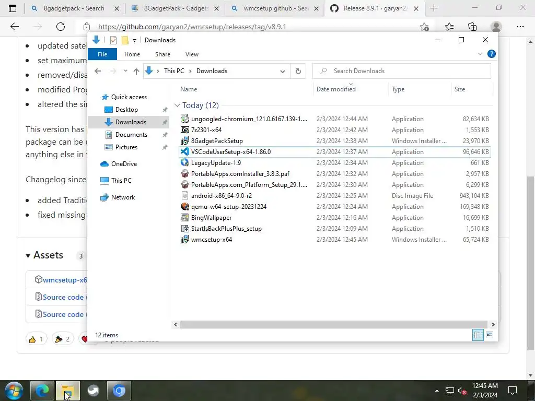Switch to 8gadgetpack - Search browser tab
This screenshot has height=401, width=535.
tap(74, 8)
